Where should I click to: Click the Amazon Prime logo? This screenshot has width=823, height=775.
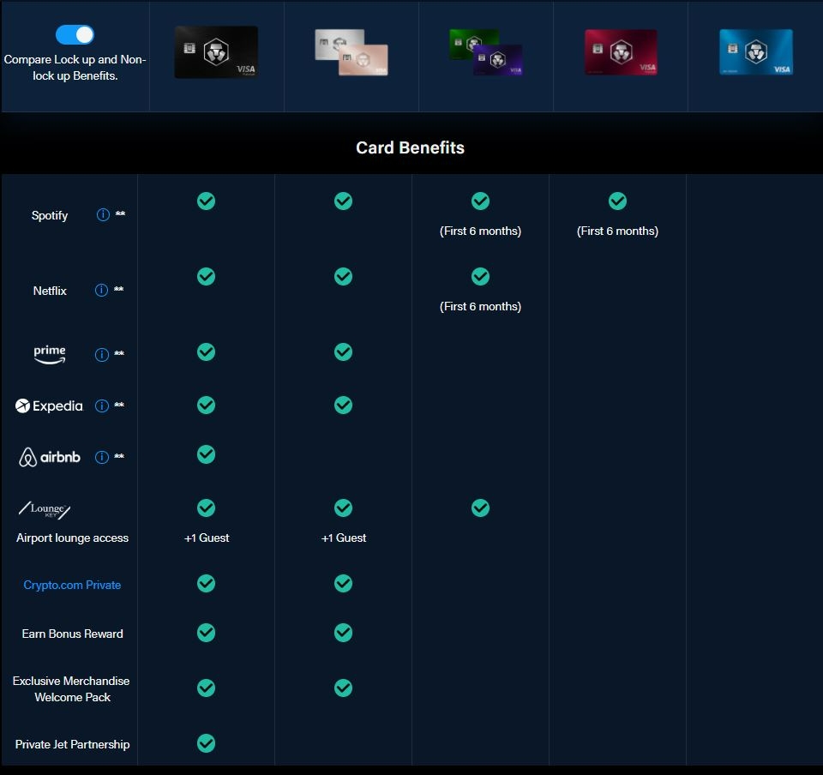click(50, 355)
